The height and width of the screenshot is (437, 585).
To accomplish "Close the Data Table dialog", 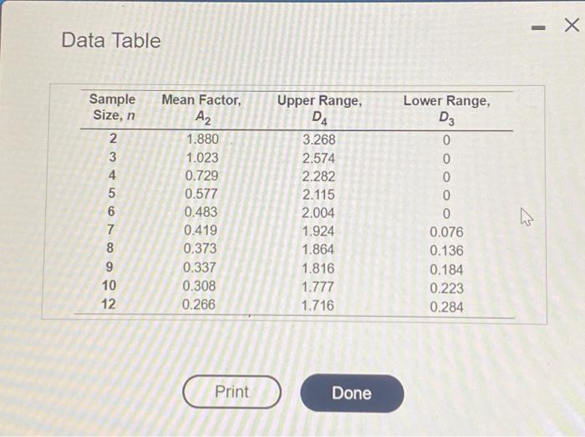I will (x=572, y=26).
